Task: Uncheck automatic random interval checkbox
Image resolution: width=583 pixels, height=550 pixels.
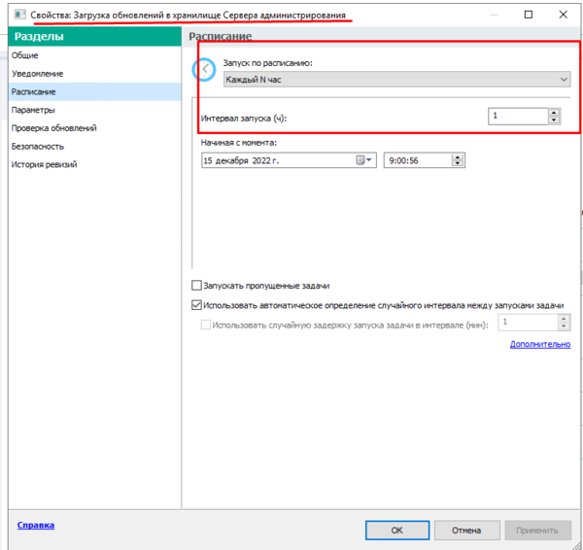Action: pyautogui.click(x=196, y=305)
